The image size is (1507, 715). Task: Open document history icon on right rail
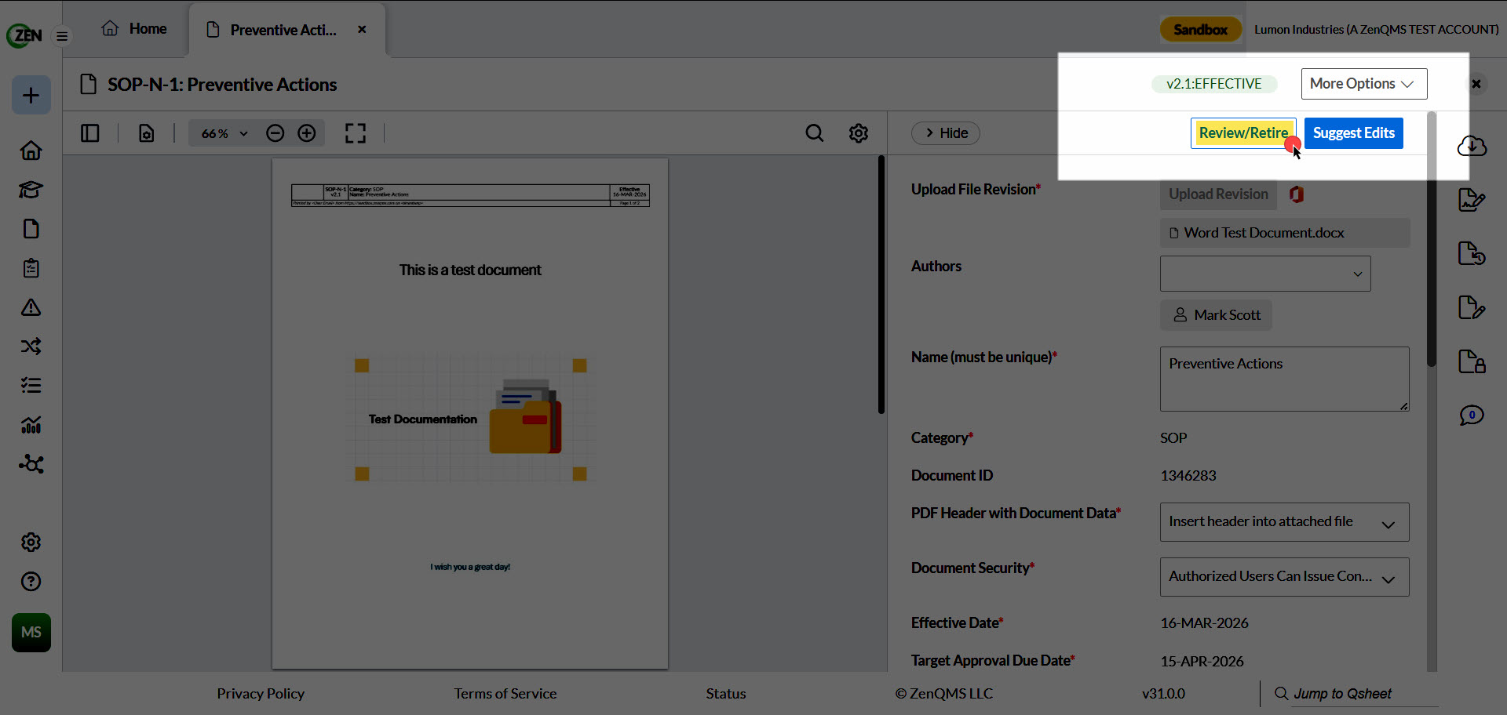tap(1472, 253)
